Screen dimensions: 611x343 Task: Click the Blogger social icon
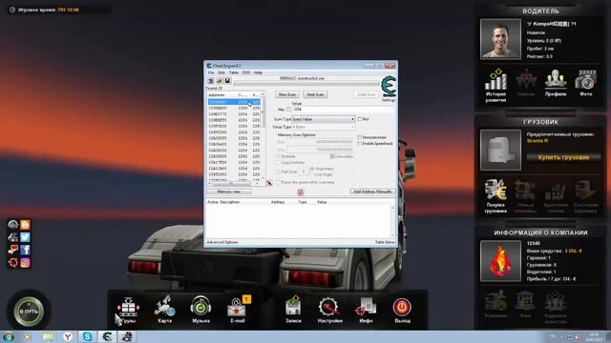pos(25,225)
